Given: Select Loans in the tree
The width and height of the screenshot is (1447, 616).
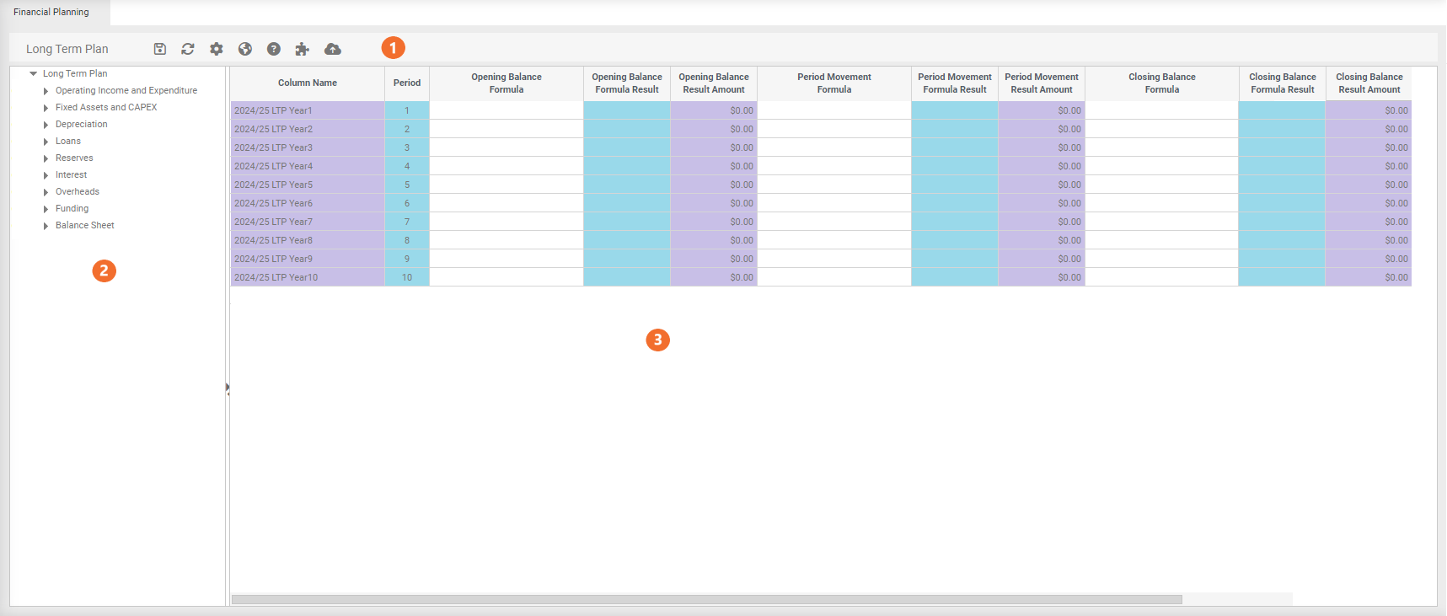Looking at the screenshot, I should [x=68, y=142].
